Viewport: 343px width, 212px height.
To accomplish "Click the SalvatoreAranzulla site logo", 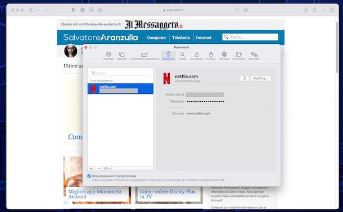I will coord(101,38).
